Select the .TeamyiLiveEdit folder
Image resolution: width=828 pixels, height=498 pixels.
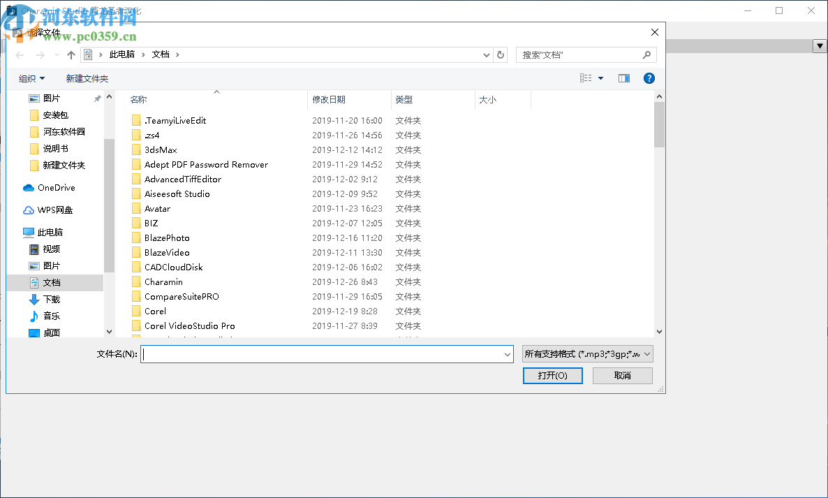175,121
